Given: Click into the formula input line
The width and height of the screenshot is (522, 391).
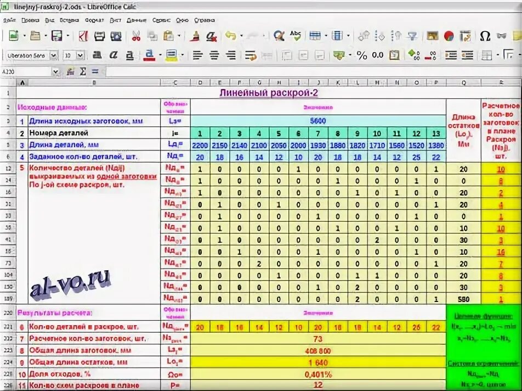Looking at the screenshot, I should point(313,71).
